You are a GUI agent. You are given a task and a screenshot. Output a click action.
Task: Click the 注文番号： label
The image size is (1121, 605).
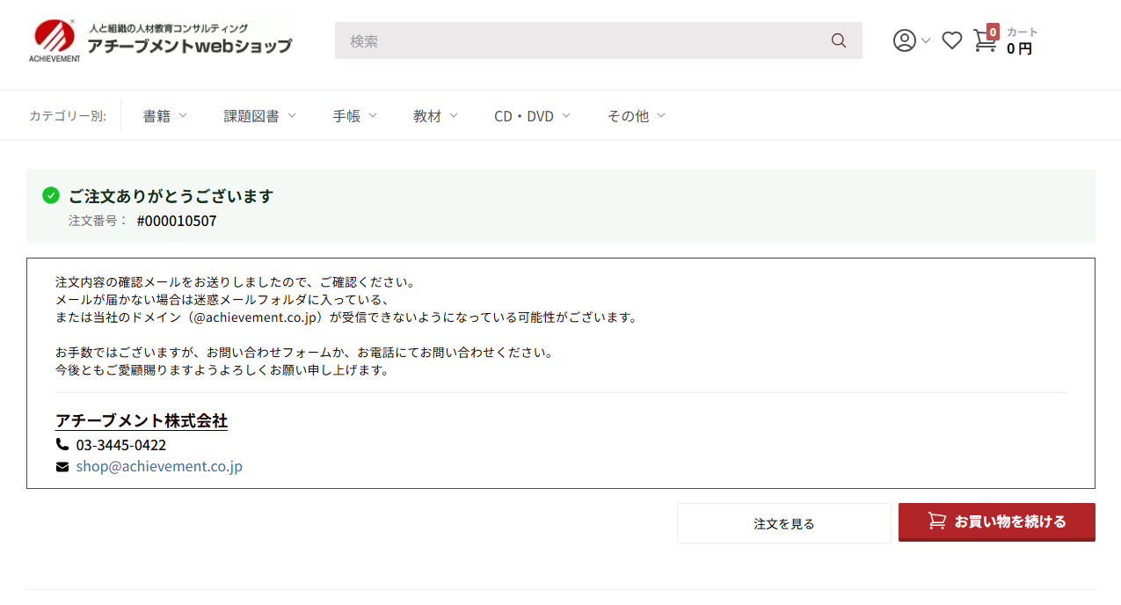click(x=98, y=221)
